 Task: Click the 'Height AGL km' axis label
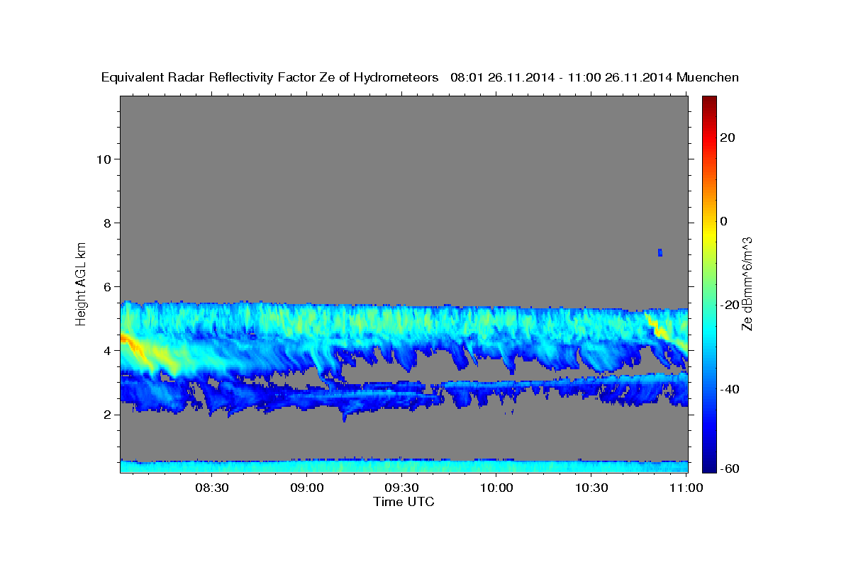pyautogui.click(x=81, y=283)
